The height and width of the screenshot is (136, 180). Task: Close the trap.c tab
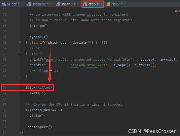(x=101, y=4)
